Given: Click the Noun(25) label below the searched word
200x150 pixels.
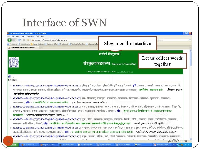Looking at the screenshot, I should coord(12,80).
